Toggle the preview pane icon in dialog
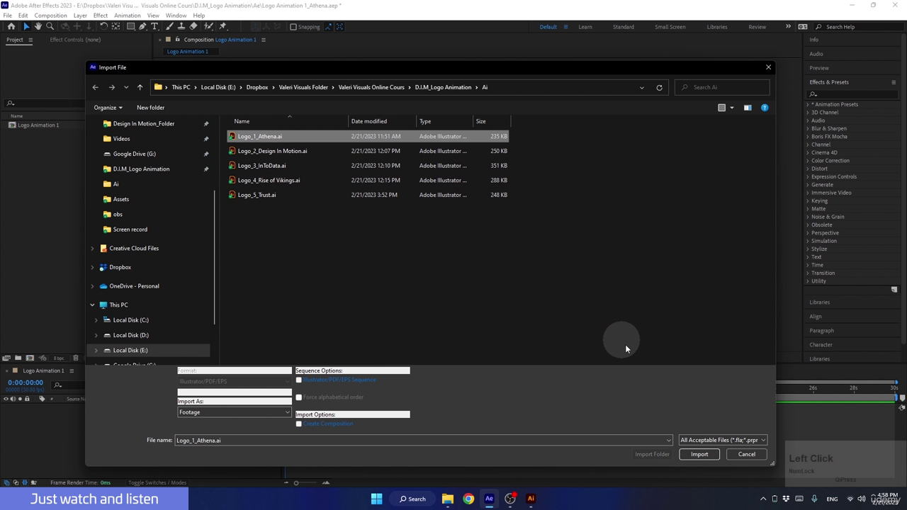The height and width of the screenshot is (510, 907). [x=748, y=108]
